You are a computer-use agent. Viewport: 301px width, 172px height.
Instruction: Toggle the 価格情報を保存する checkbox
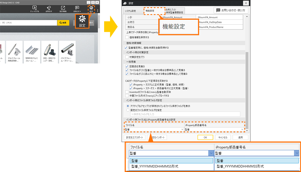[x=127, y=37]
